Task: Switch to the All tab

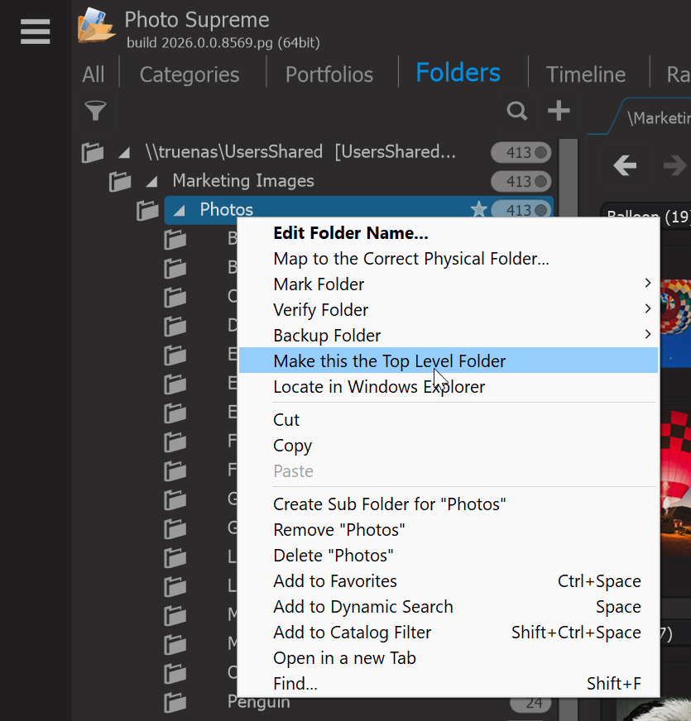Action: coord(94,74)
